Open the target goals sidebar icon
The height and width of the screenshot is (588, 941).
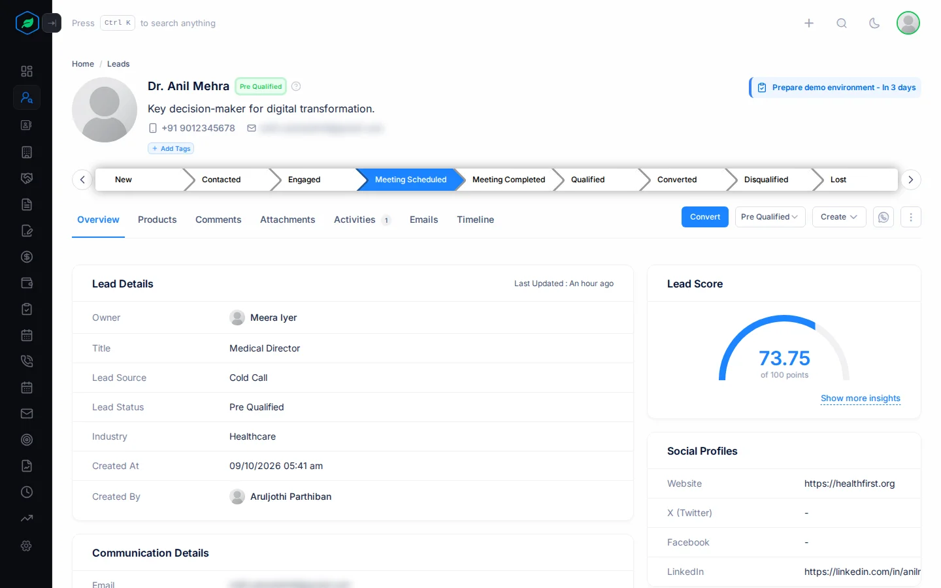[27, 440]
